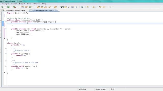Click the Open Task folder icon
This screenshot has height=91, width=163.
click(x=42, y=7)
